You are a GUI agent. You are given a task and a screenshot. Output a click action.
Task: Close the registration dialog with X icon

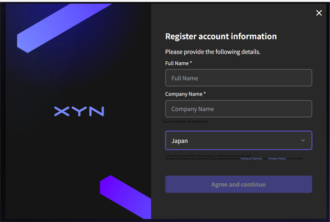tap(319, 13)
